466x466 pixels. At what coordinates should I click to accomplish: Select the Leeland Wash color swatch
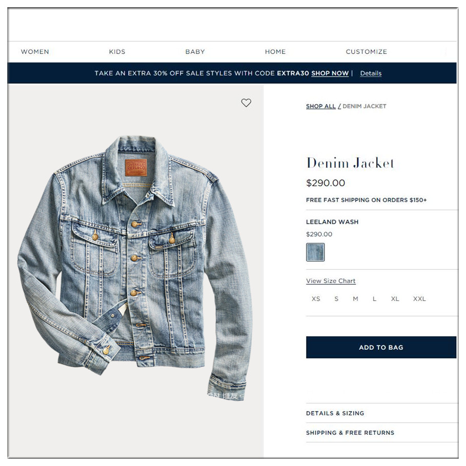(315, 252)
